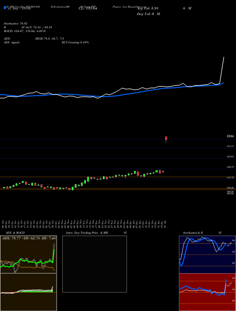Click the first green candlestick at far left
236x311 pixels.
click(x=4, y=188)
